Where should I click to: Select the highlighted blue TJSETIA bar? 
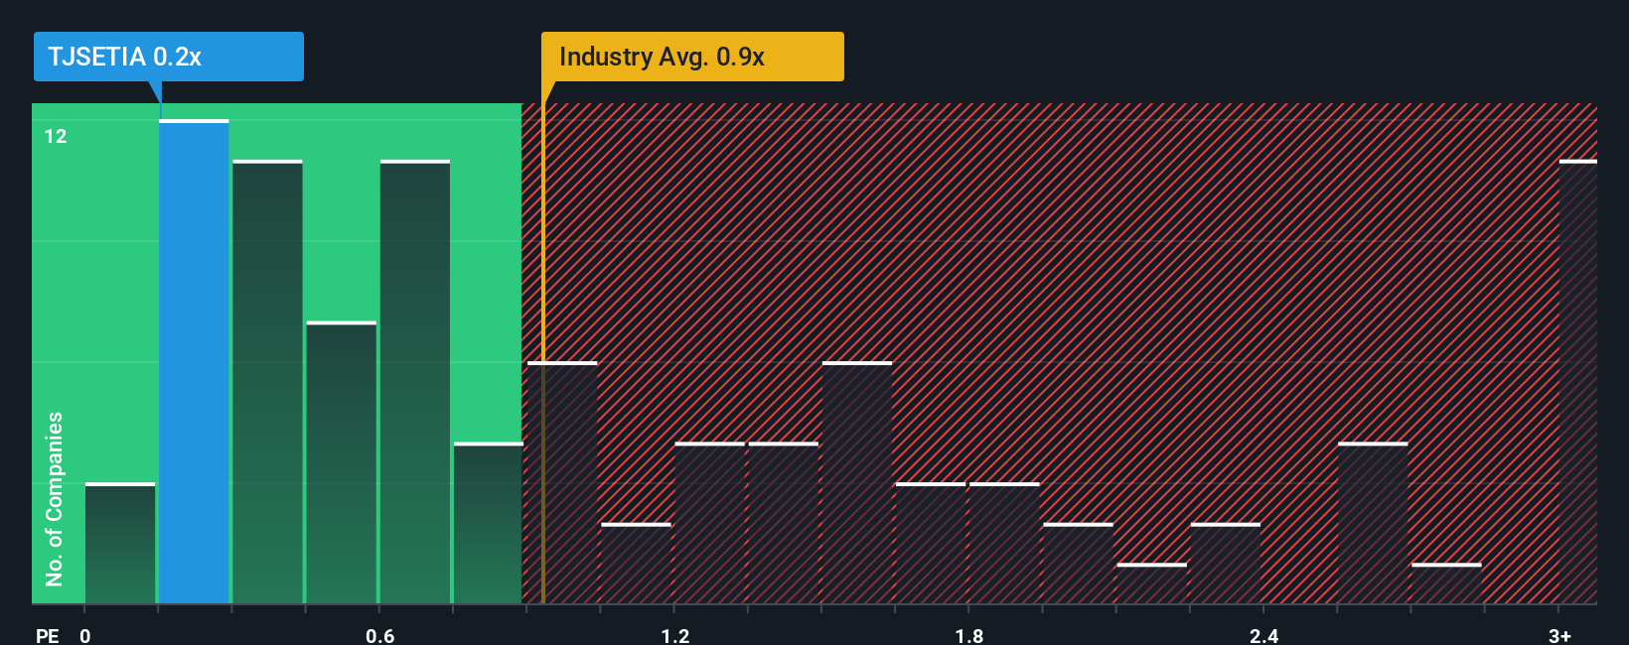[x=194, y=362]
